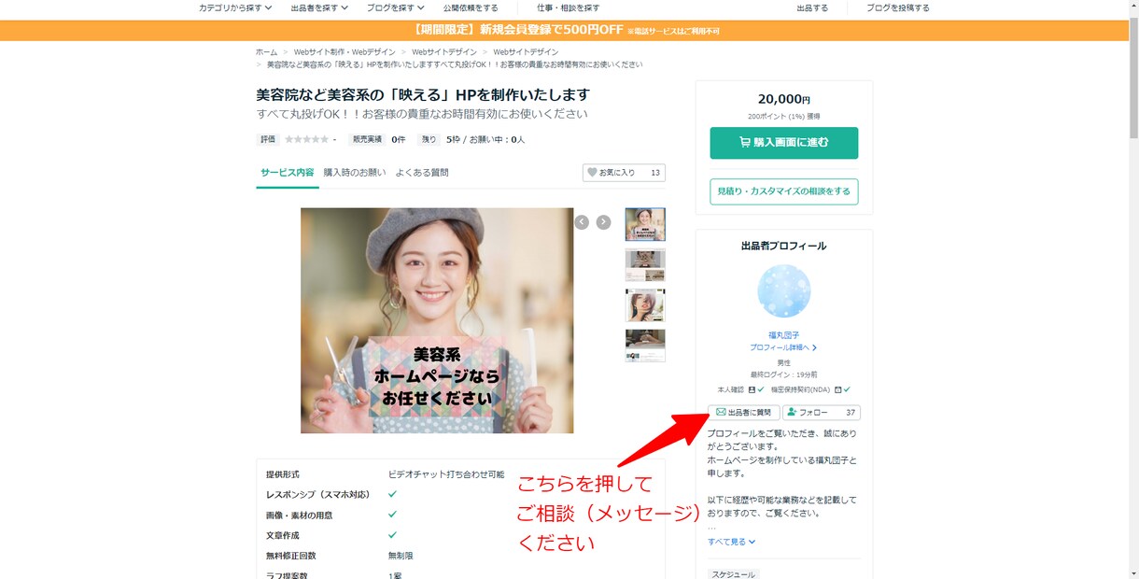Open the カテゴリから探す dropdown menu
1139x579 pixels.
[235, 7]
